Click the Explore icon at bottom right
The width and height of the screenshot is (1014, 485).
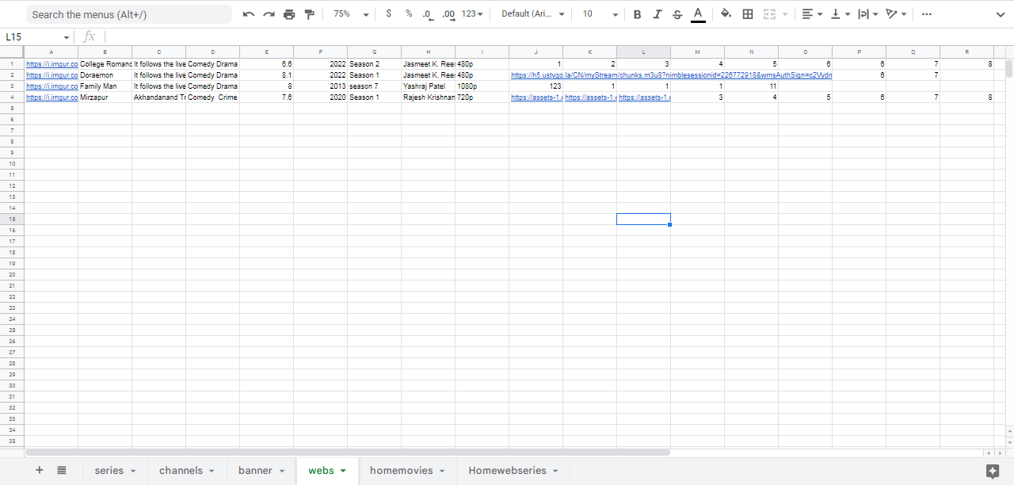point(992,471)
